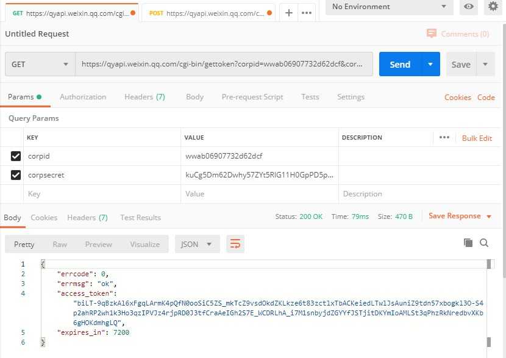
Task: Click the Untitled Request title
Action: coord(37,34)
